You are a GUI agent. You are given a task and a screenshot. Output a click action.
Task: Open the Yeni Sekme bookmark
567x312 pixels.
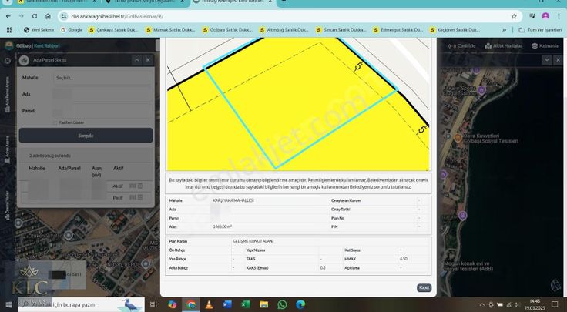click(39, 30)
